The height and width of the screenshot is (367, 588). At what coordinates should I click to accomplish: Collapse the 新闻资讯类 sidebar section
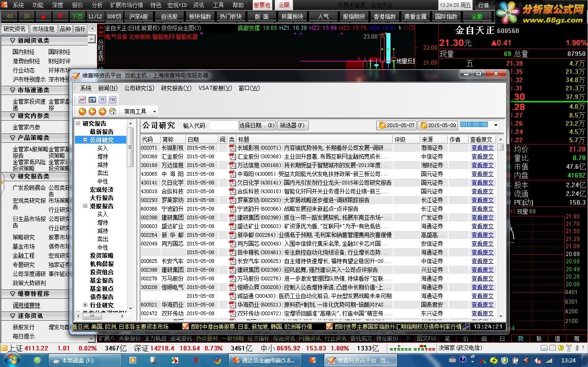(x=13, y=40)
